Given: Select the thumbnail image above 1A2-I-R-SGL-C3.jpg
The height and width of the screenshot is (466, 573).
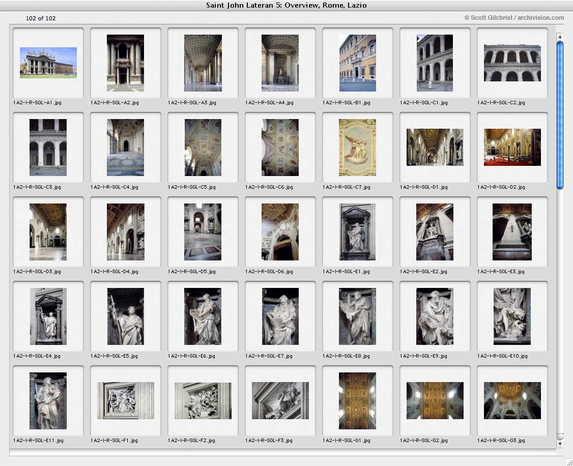Looking at the screenshot, I should (x=48, y=148).
